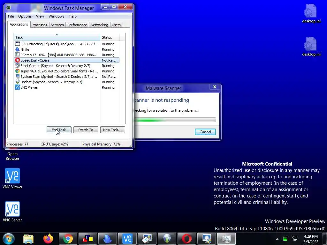Open the Windows menu in Task Manager
This screenshot has height=245, width=327.
pyautogui.click(x=56, y=16)
